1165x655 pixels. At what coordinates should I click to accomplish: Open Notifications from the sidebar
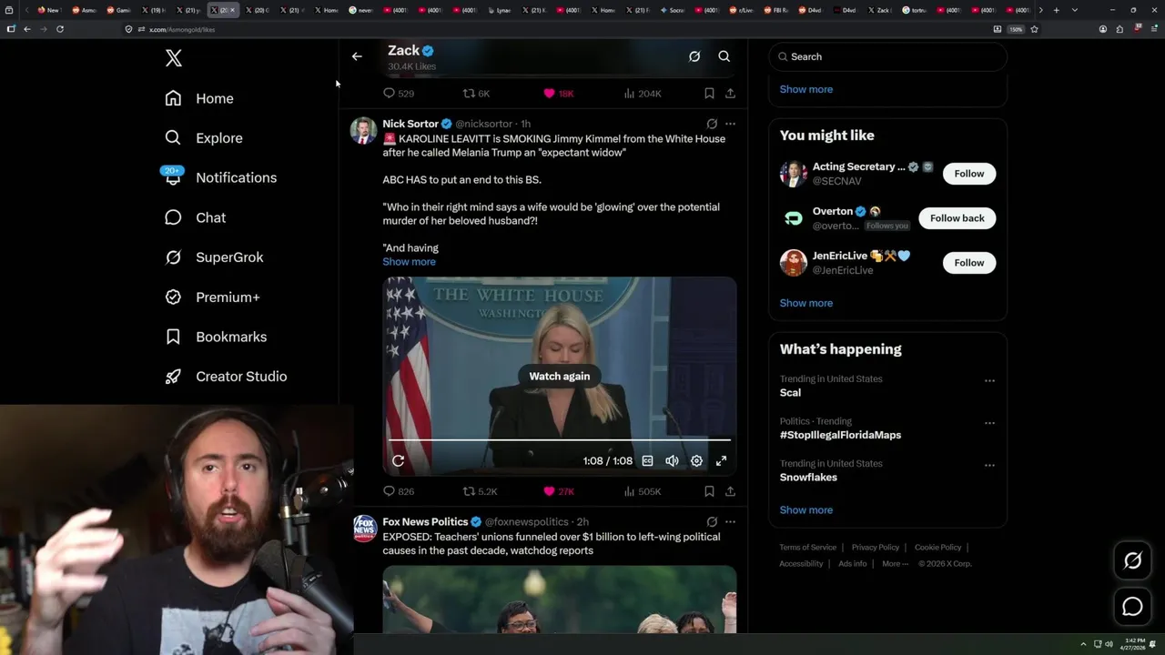click(x=219, y=177)
